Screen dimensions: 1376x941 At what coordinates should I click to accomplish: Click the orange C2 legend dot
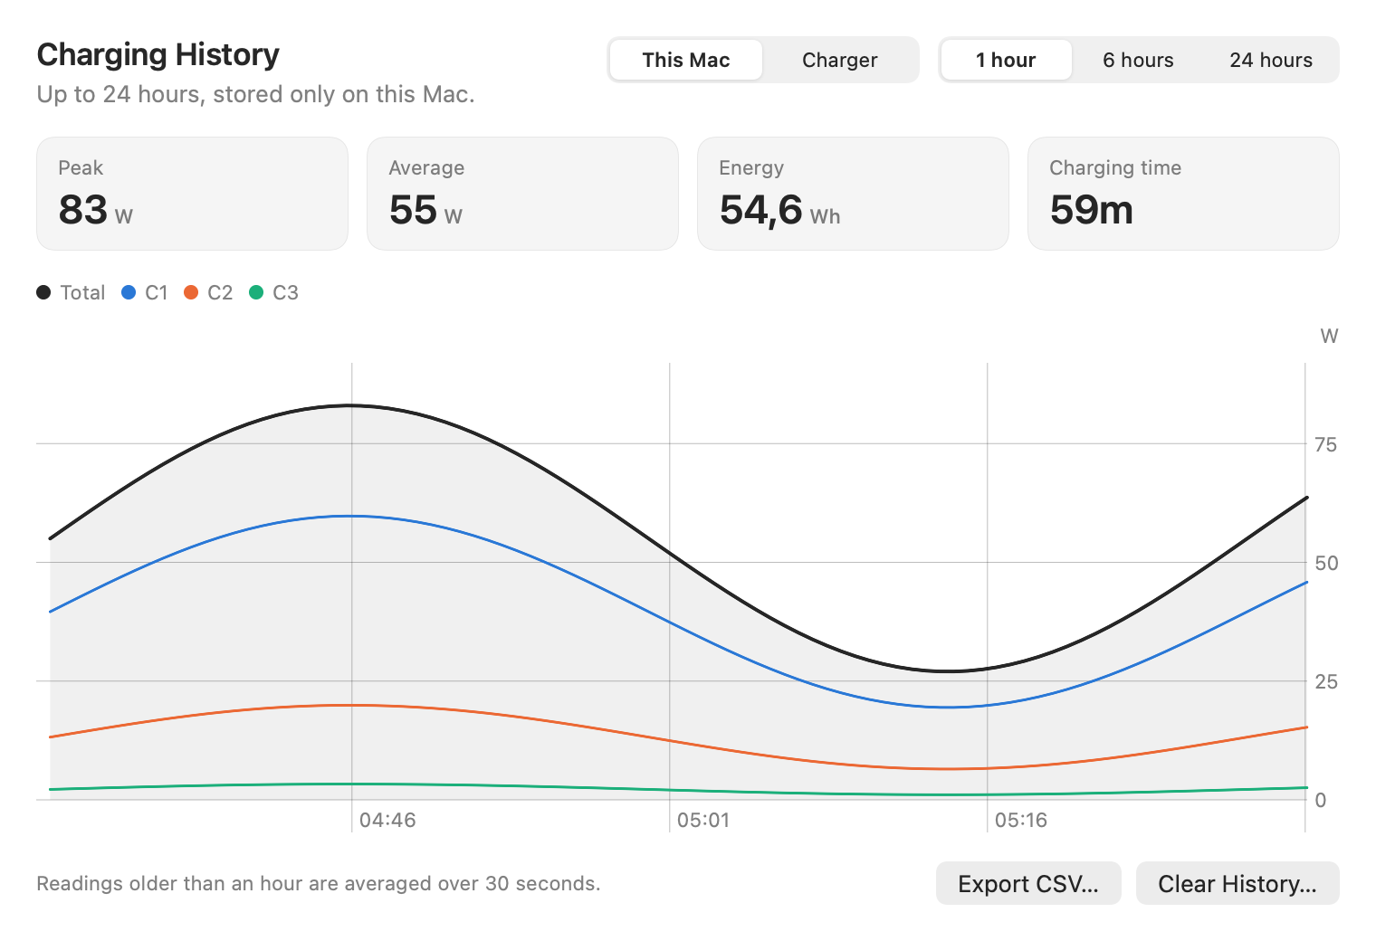pyautogui.click(x=191, y=292)
